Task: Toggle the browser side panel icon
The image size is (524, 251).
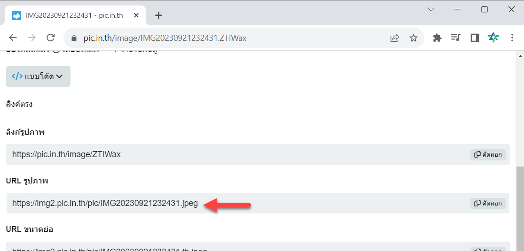Action: 475,38
